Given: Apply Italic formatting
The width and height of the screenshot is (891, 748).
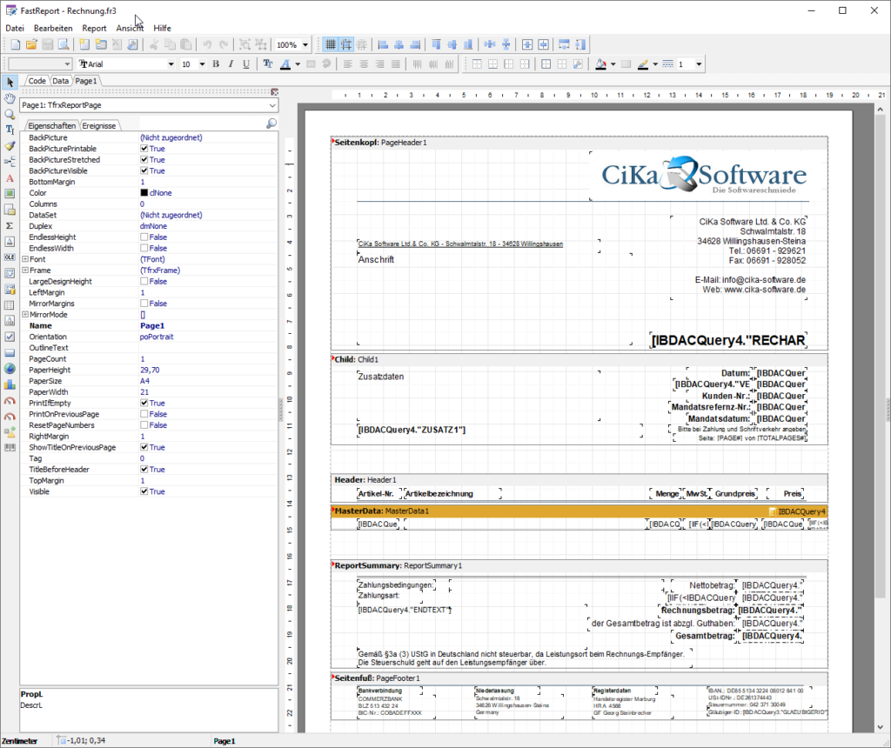Looking at the screenshot, I should tap(231, 64).
